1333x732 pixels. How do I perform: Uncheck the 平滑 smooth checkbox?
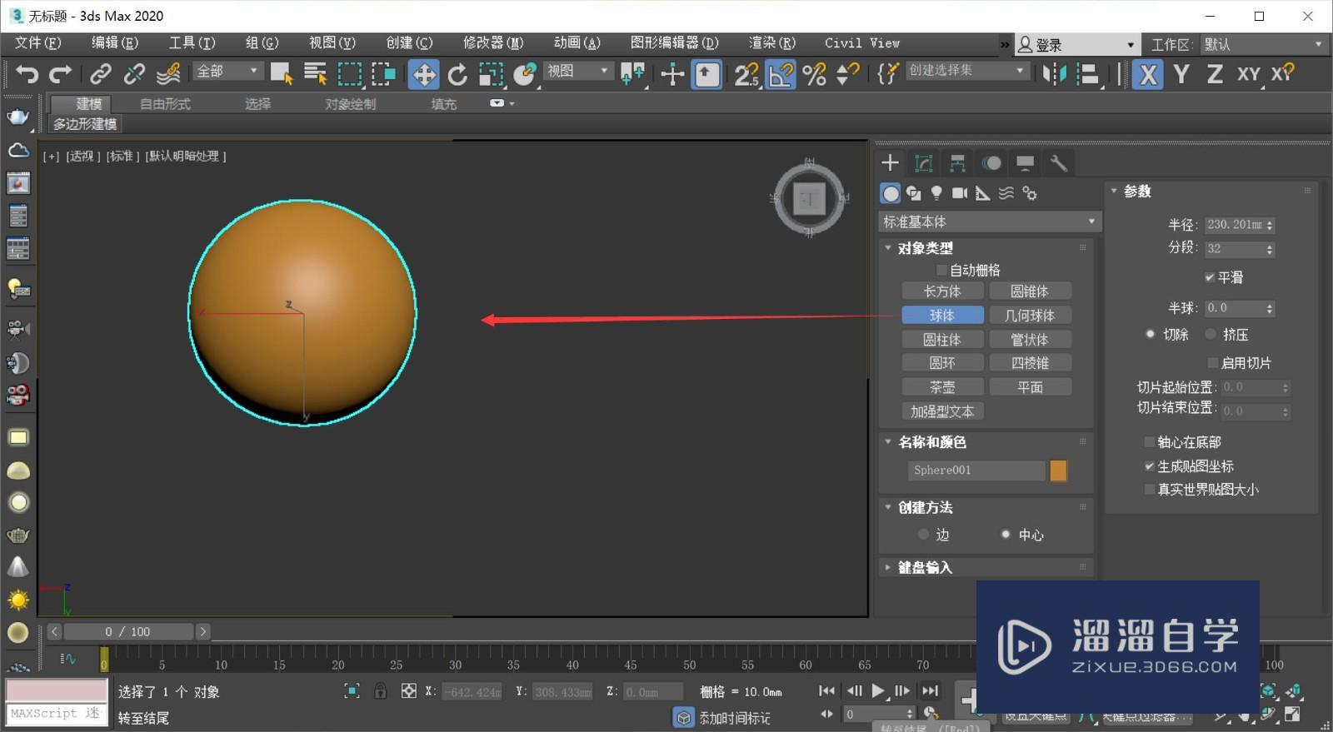click(x=1210, y=277)
